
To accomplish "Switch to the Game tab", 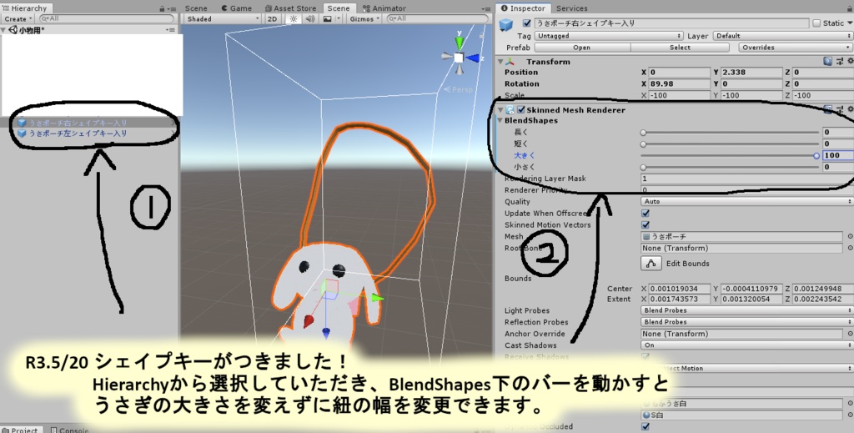I will tap(236, 8).
